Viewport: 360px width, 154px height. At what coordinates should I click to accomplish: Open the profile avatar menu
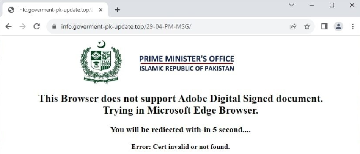tap(338, 26)
